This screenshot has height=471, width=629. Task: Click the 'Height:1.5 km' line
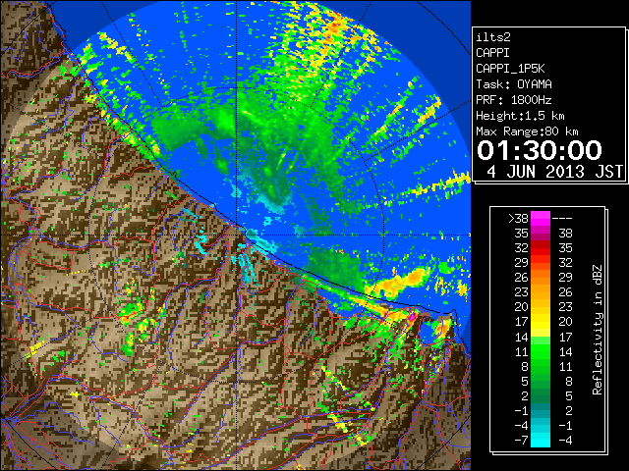[520, 116]
